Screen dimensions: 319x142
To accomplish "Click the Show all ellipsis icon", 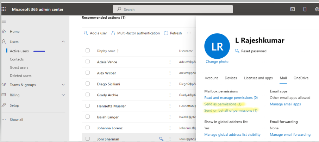I will point(4,120).
